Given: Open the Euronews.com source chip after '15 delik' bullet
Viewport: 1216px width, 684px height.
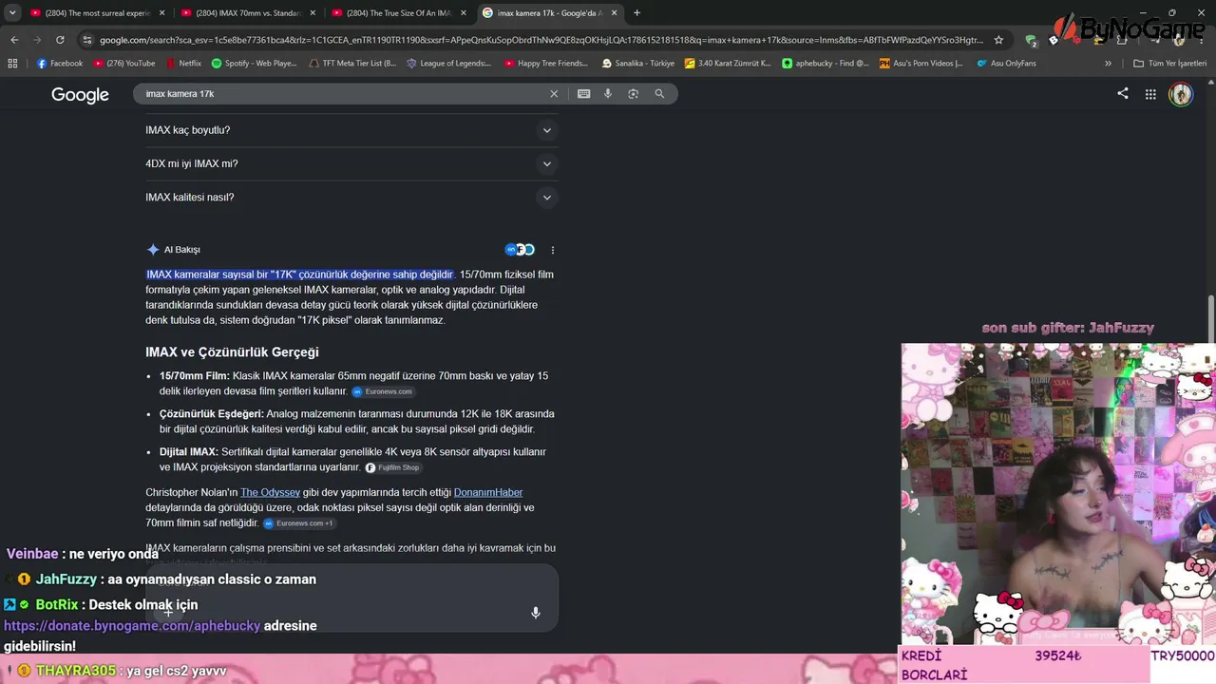Looking at the screenshot, I should (383, 391).
